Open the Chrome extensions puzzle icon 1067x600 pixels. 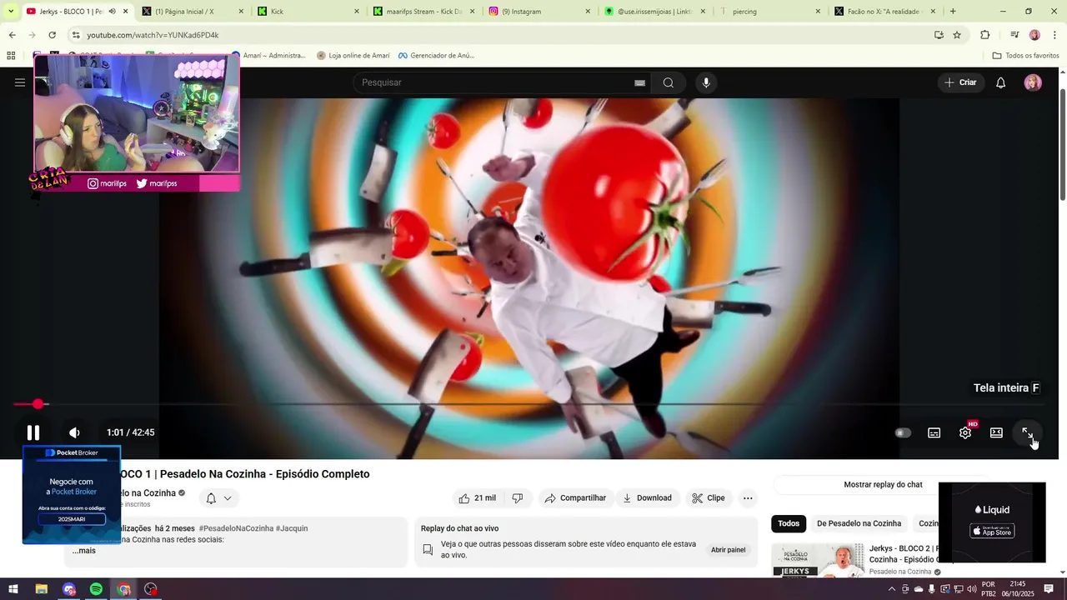[984, 35]
